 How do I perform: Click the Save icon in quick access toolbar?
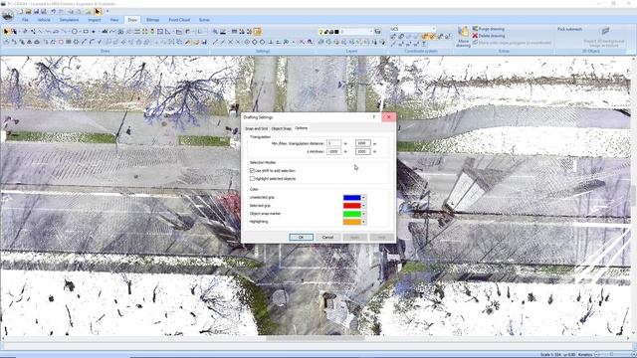pyautogui.click(x=36, y=12)
